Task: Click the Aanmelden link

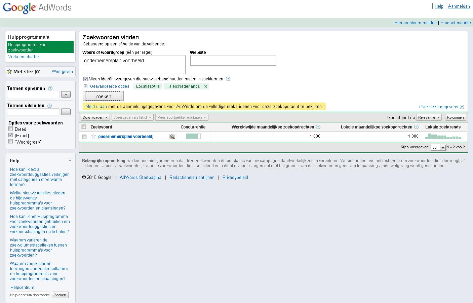Action: (x=459, y=6)
